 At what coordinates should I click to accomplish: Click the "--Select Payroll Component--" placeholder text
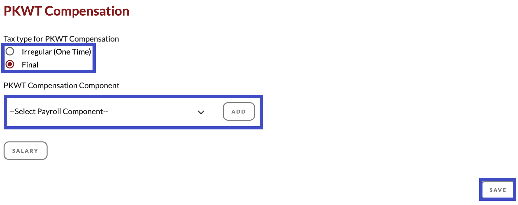tap(59, 112)
